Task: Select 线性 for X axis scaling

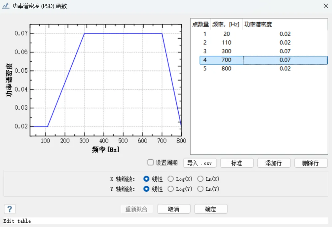Action: tap(147, 179)
